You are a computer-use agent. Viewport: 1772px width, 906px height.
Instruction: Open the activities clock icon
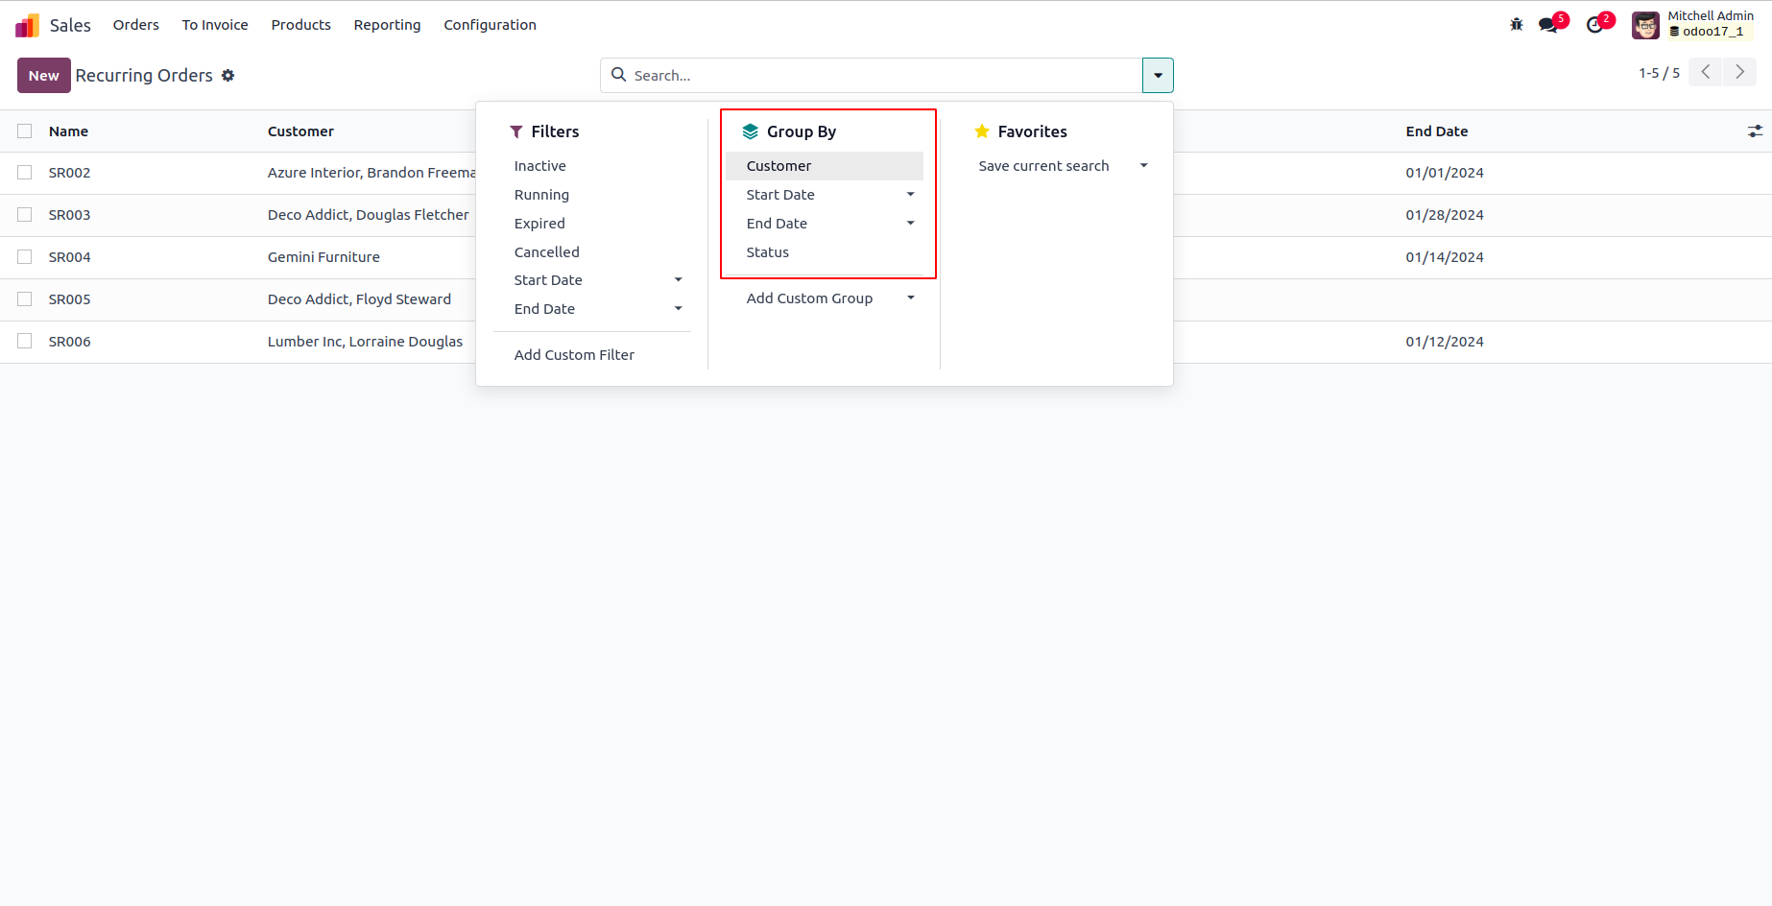pos(1594,25)
